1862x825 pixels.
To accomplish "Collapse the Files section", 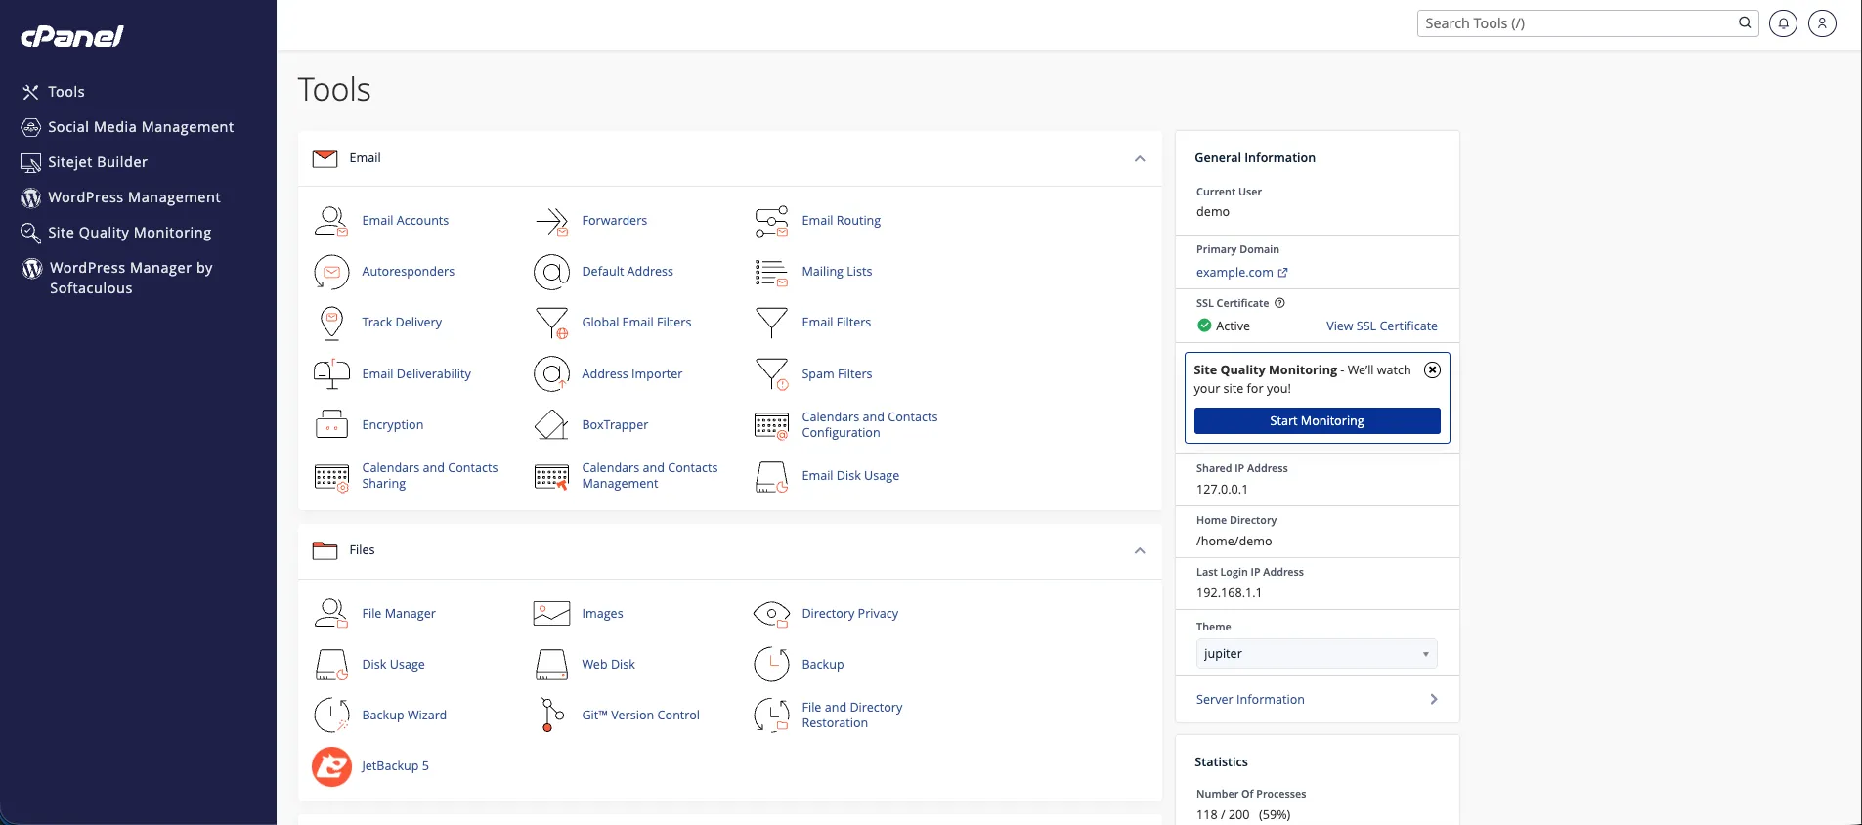I will pyautogui.click(x=1140, y=550).
